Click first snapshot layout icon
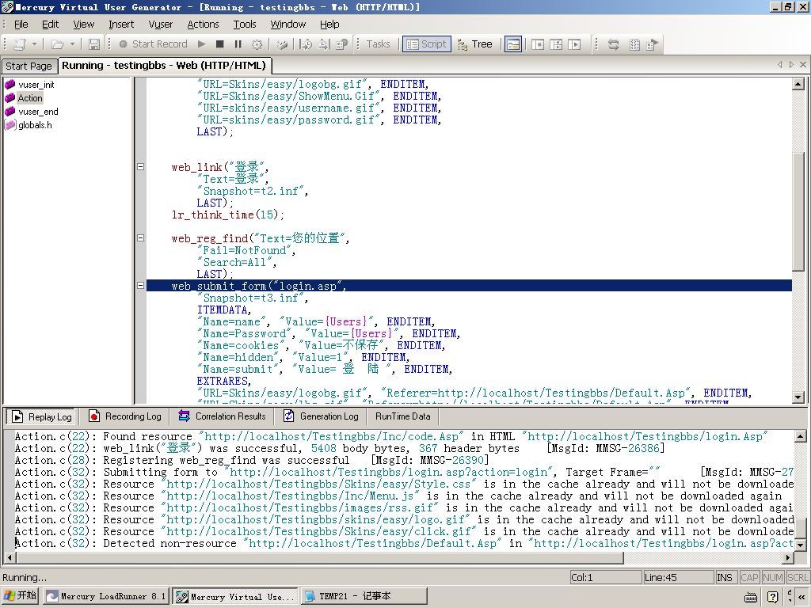 pyautogui.click(x=538, y=44)
